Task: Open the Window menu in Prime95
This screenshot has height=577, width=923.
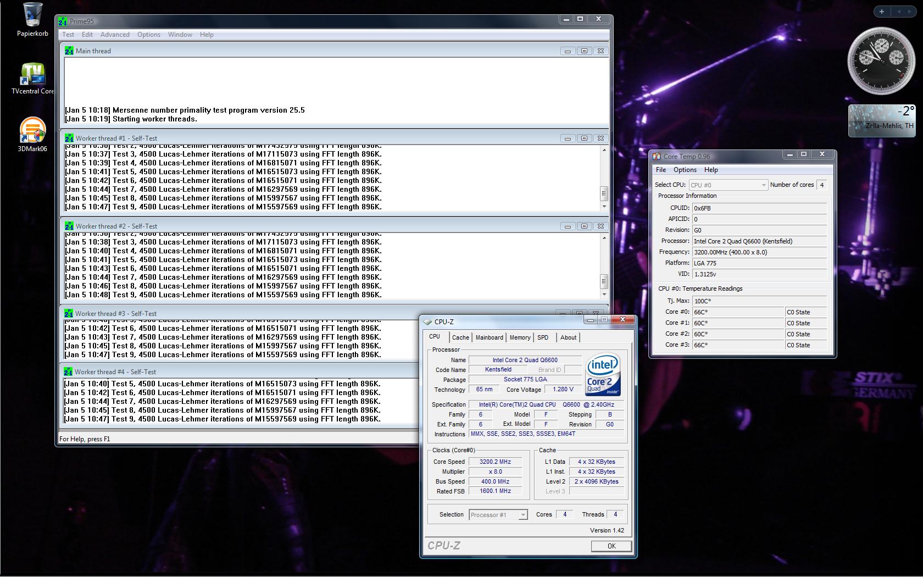Action: coord(180,35)
